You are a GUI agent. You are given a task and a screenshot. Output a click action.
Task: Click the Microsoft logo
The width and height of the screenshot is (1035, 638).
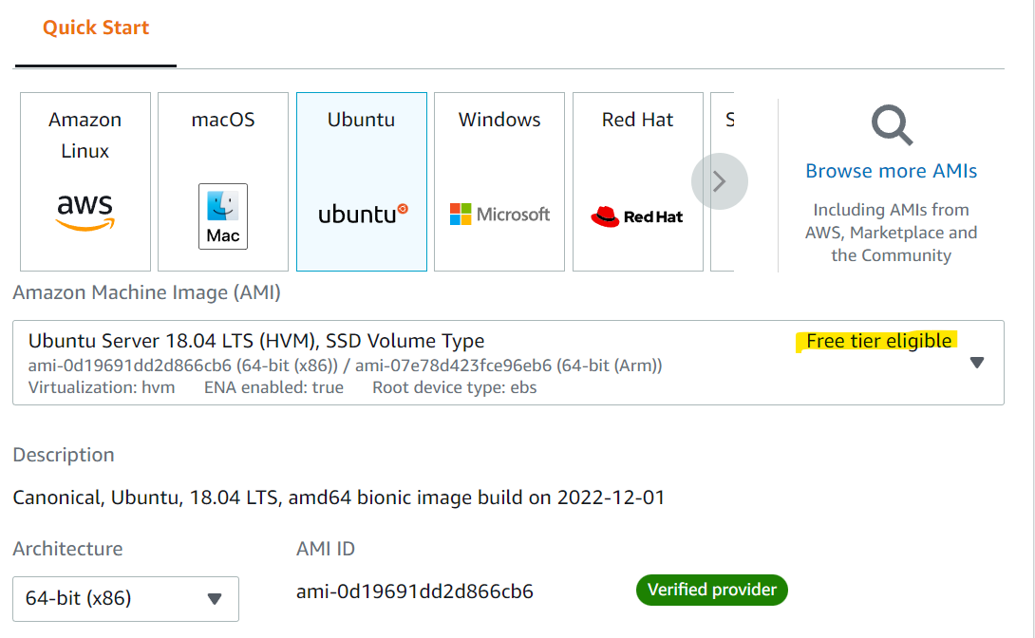499,214
